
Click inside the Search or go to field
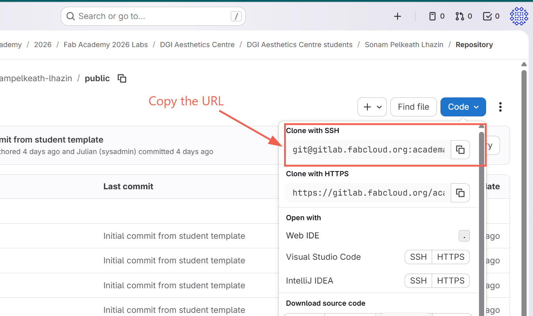(153, 16)
